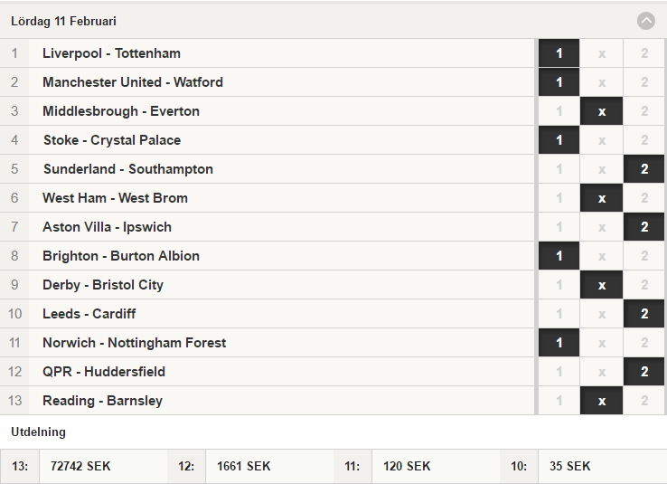The height and width of the screenshot is (484, 667).
Task: Select 1 for West Ham - West Brom
Action: tap(559, 198)
